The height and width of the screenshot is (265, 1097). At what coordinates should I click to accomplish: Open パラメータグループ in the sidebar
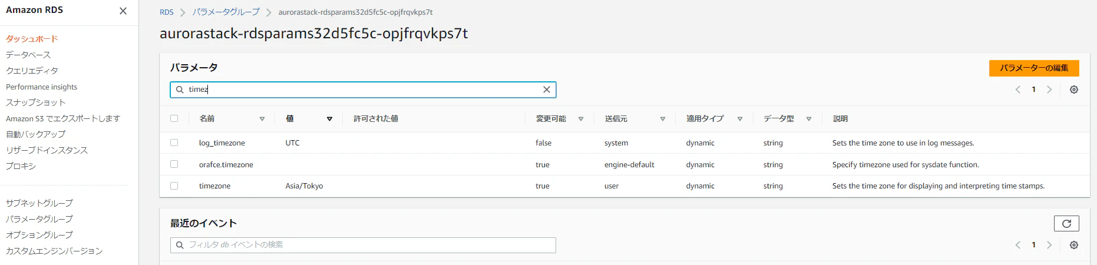(x=39, y=219)
